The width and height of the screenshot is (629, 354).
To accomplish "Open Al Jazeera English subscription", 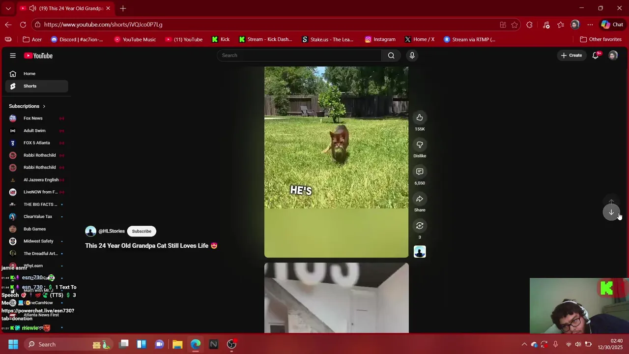I will pyautogui.click(x=37, y=180).
